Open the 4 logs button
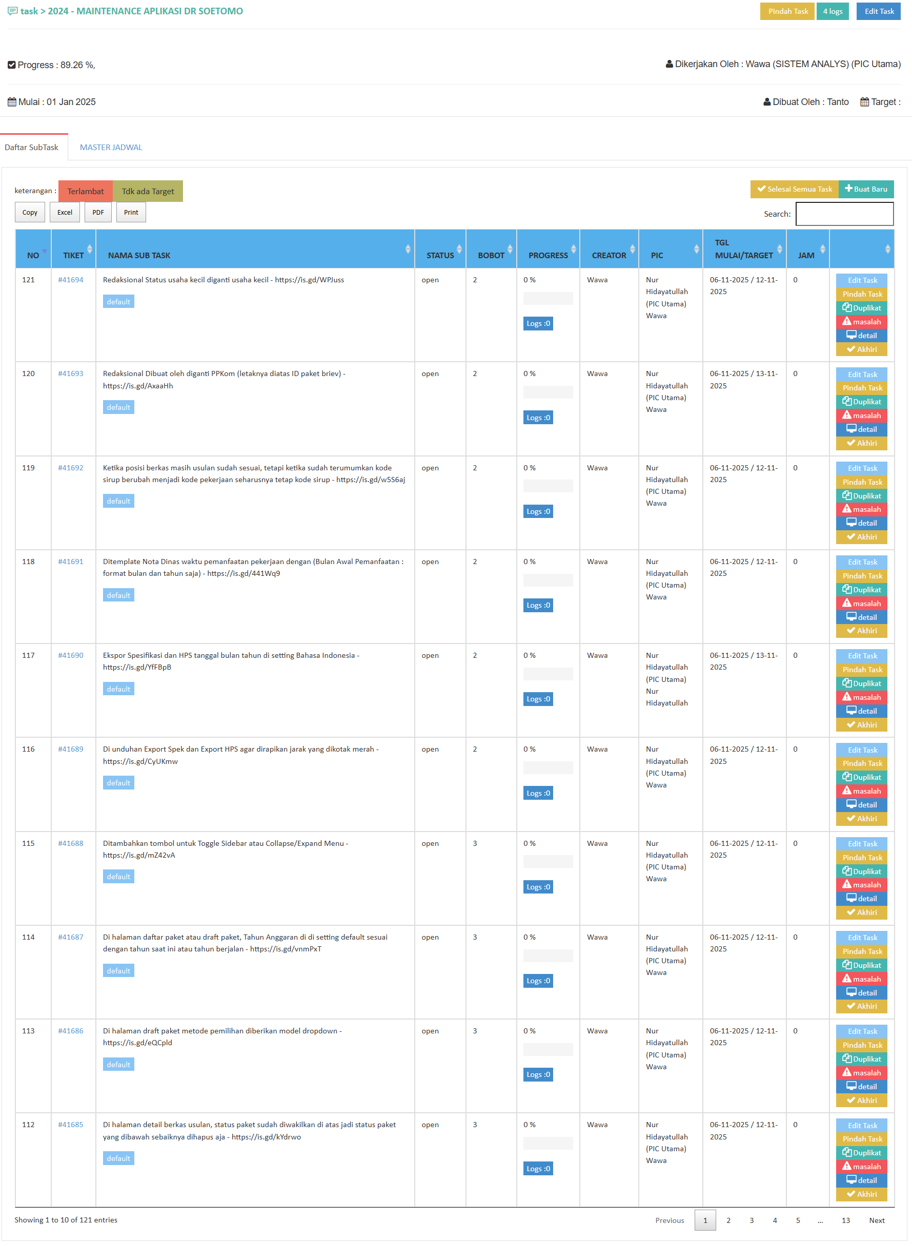 (833, 11)
